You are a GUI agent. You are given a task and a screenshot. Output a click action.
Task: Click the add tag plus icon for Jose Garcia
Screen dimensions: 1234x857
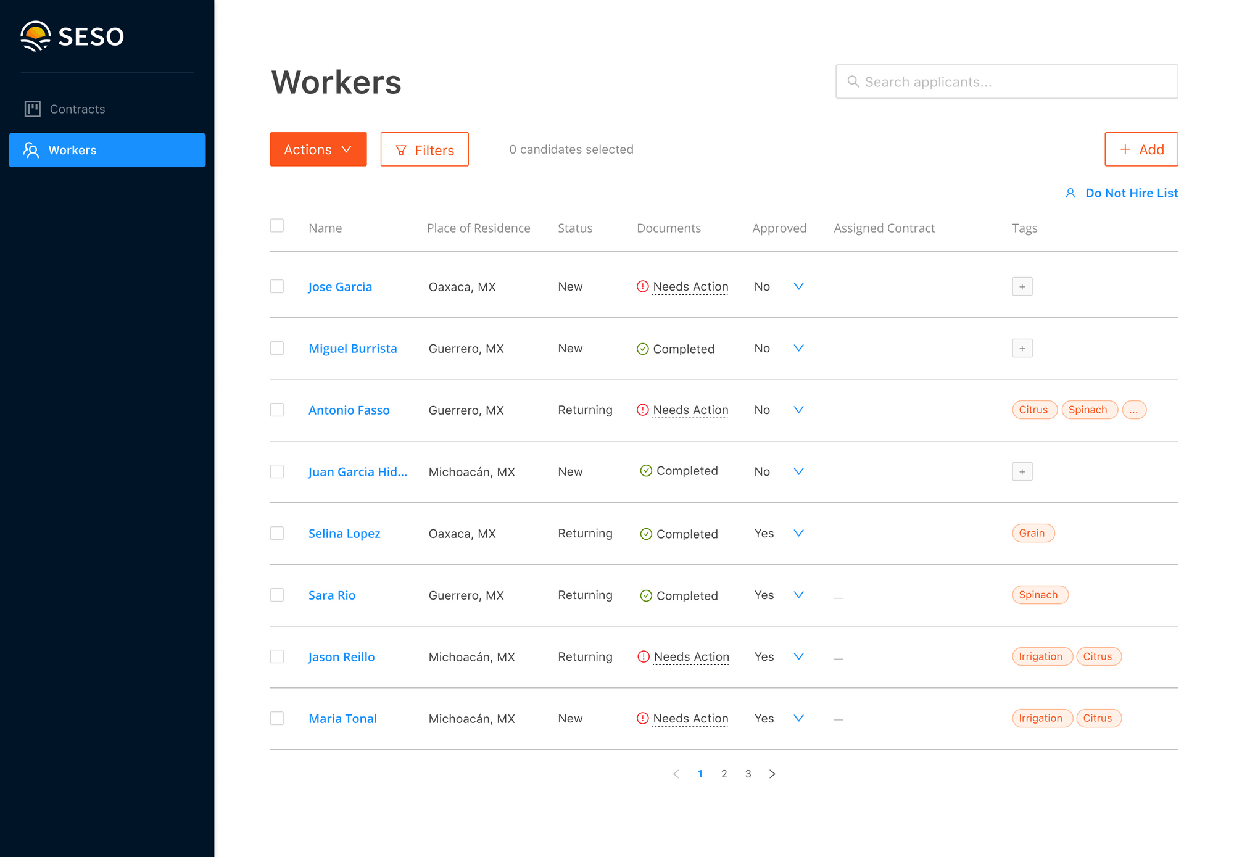point(1022,286)
